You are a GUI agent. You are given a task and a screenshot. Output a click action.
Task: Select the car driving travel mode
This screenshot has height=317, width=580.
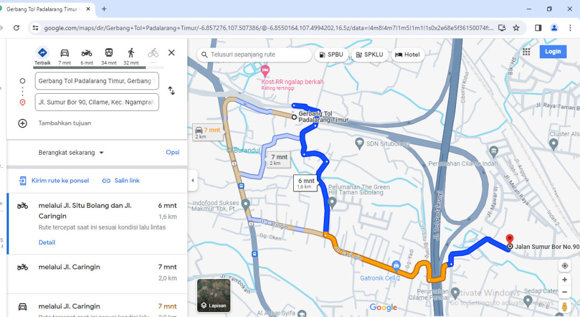[64, 53]
